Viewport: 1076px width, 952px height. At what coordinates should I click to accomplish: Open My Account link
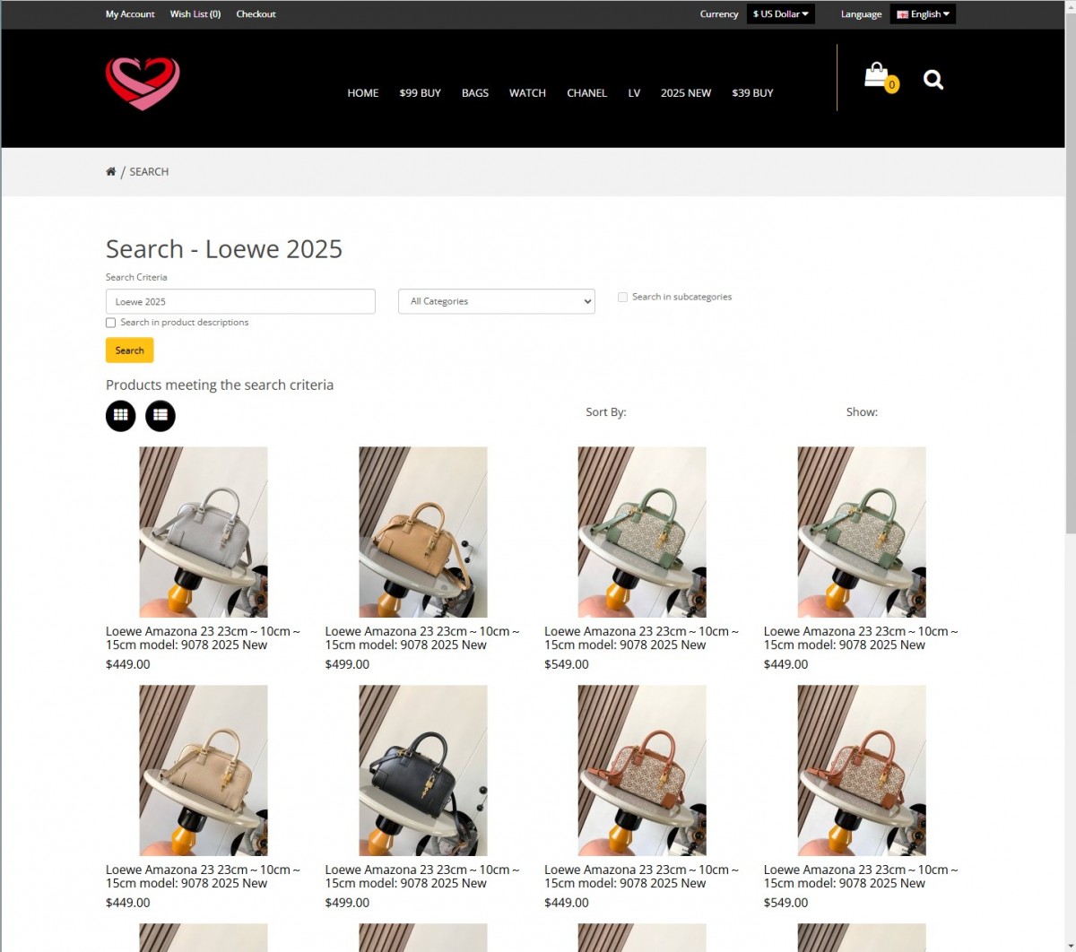coord(130,14)
